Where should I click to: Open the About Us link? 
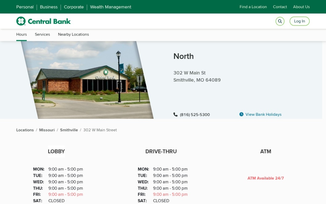coord(301,7)
